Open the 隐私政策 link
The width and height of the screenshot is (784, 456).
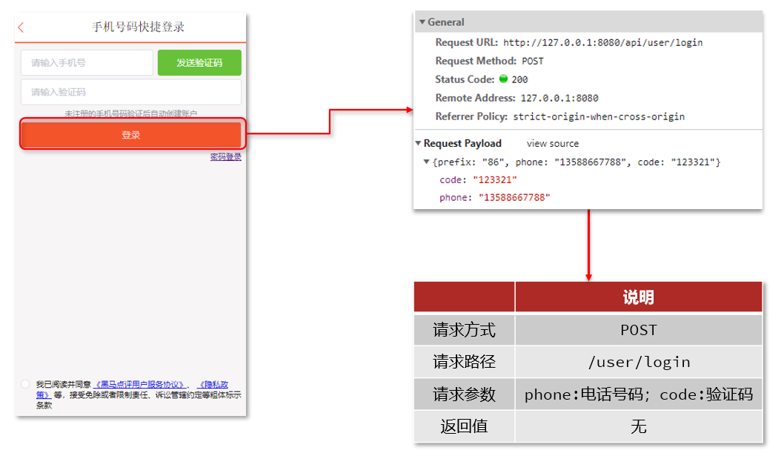213,385
